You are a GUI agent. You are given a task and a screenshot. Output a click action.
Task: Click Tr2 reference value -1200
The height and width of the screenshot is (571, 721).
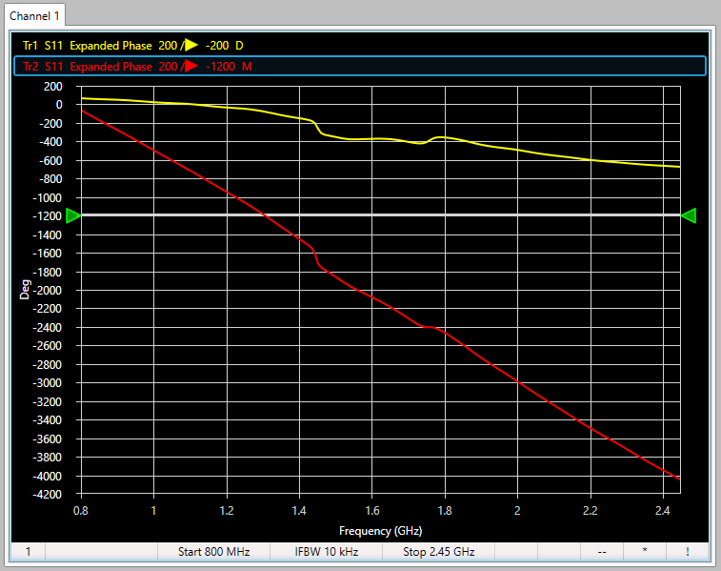220,67
